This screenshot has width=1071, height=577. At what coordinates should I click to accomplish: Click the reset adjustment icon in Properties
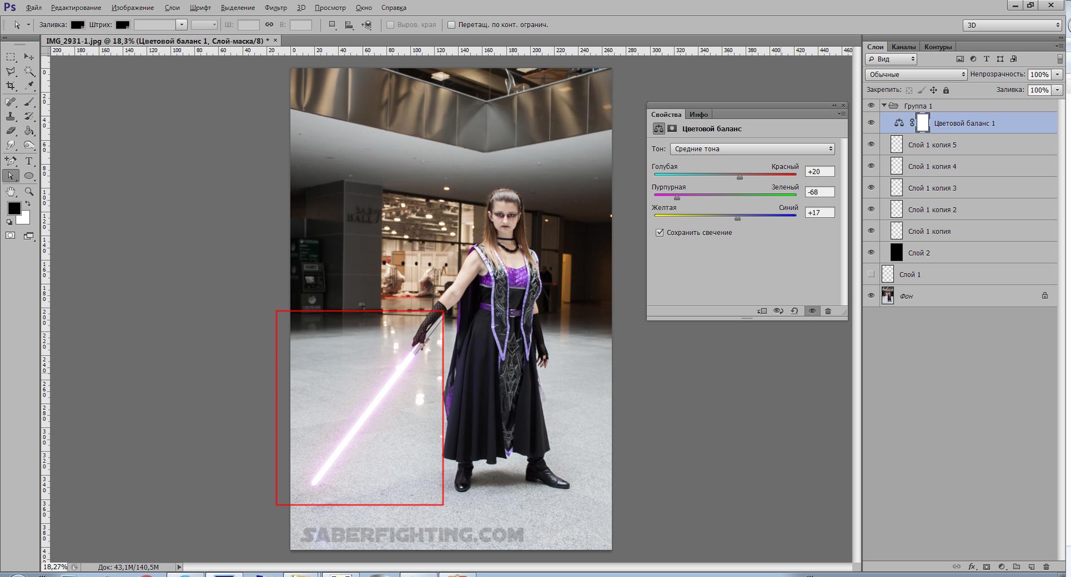794,311
